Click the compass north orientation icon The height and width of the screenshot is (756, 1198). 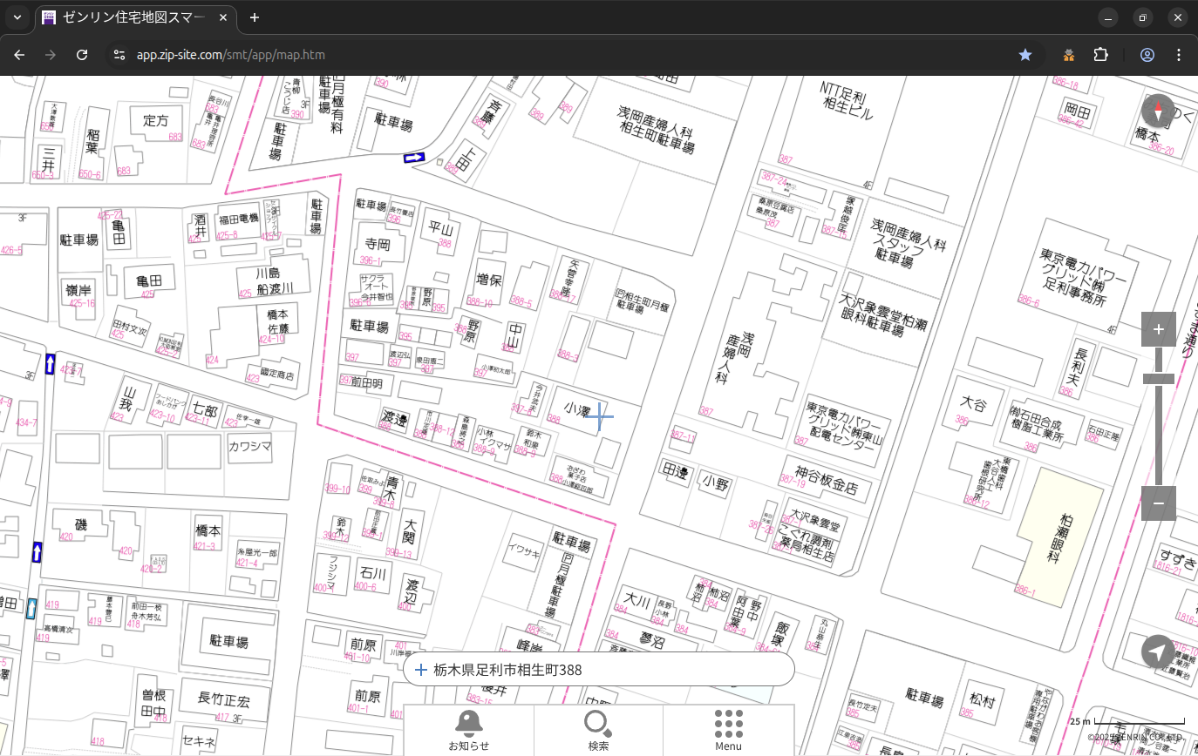[1158, 111]
